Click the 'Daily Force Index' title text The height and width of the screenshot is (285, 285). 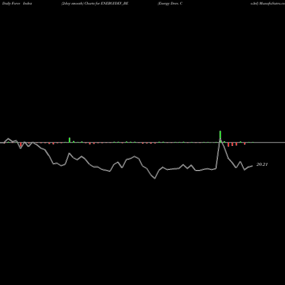(x=17, y=3)
